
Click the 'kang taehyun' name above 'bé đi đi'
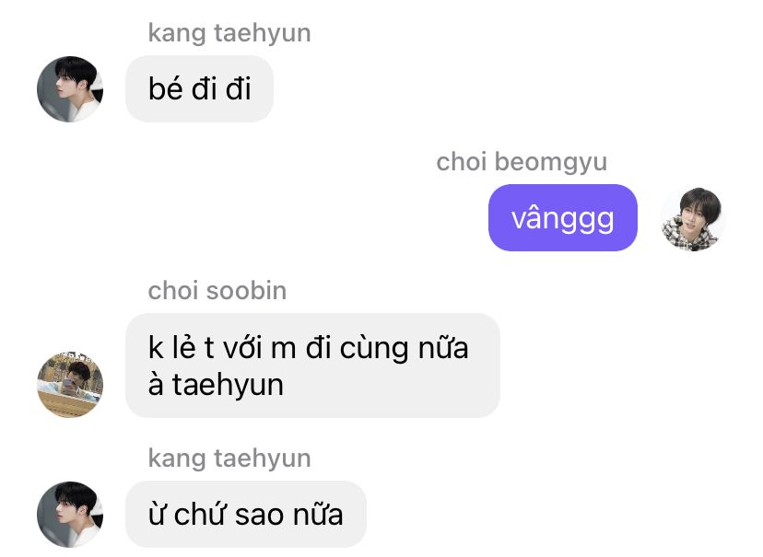(229, 33)
